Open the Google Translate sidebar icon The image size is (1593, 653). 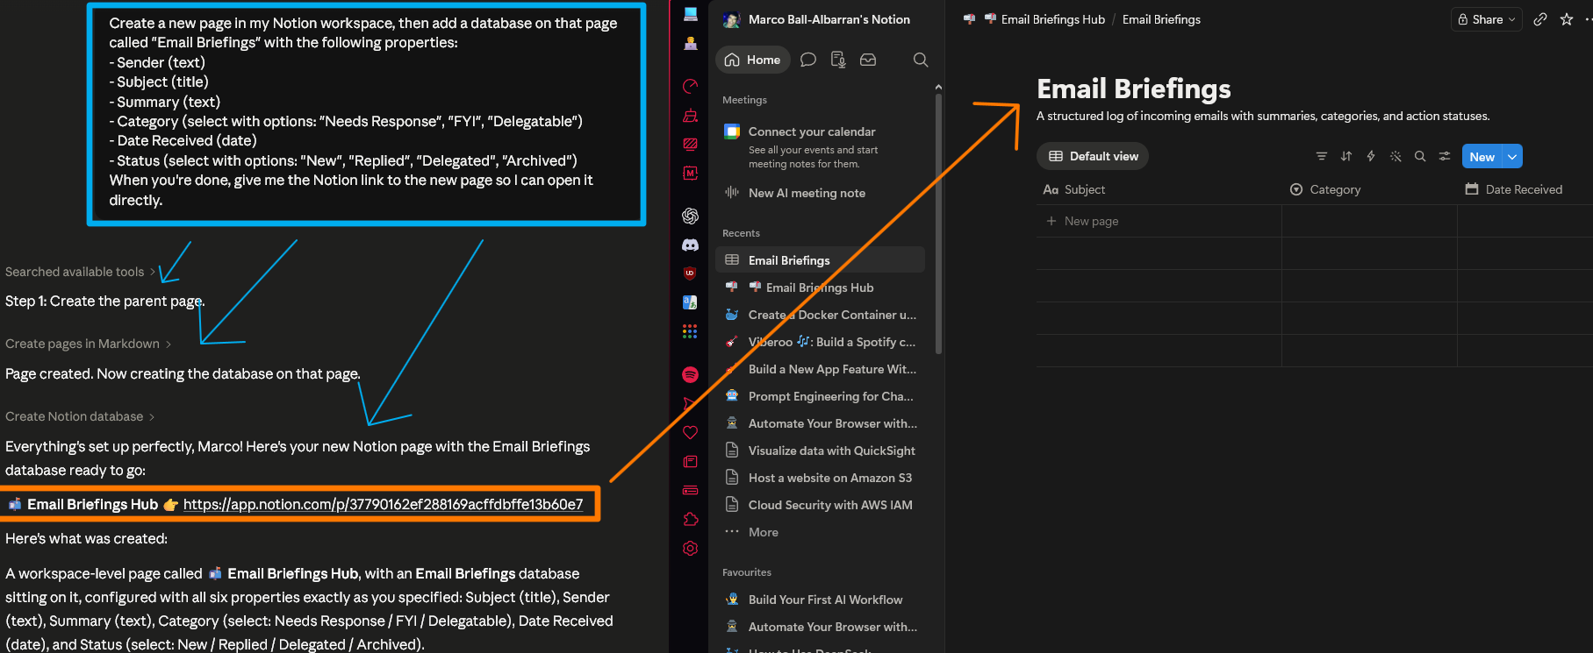point(691,302)
